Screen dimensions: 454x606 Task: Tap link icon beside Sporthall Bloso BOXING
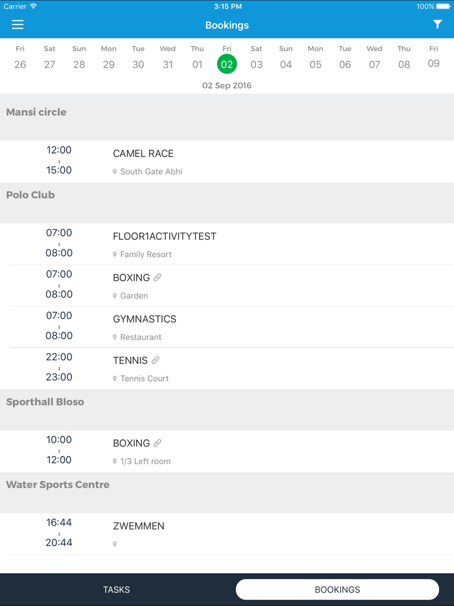click(x=158, y=443)
